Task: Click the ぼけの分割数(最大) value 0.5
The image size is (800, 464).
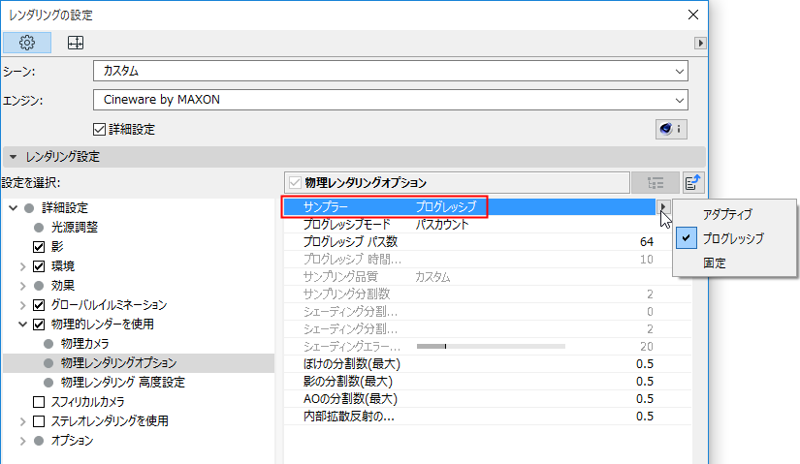Action: click(x=645, y=364)
